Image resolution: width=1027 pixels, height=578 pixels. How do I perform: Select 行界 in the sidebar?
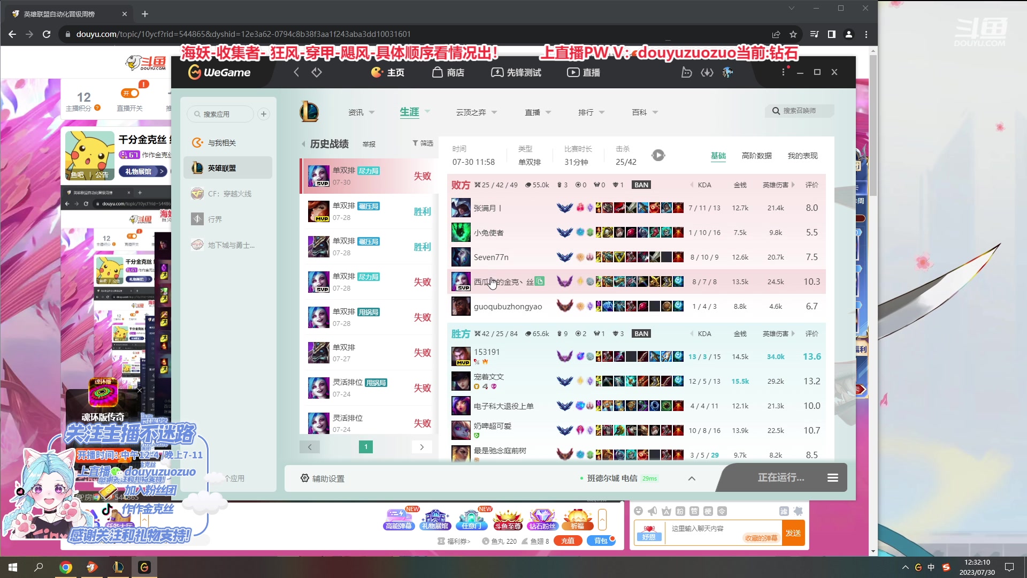pos(228,219)
